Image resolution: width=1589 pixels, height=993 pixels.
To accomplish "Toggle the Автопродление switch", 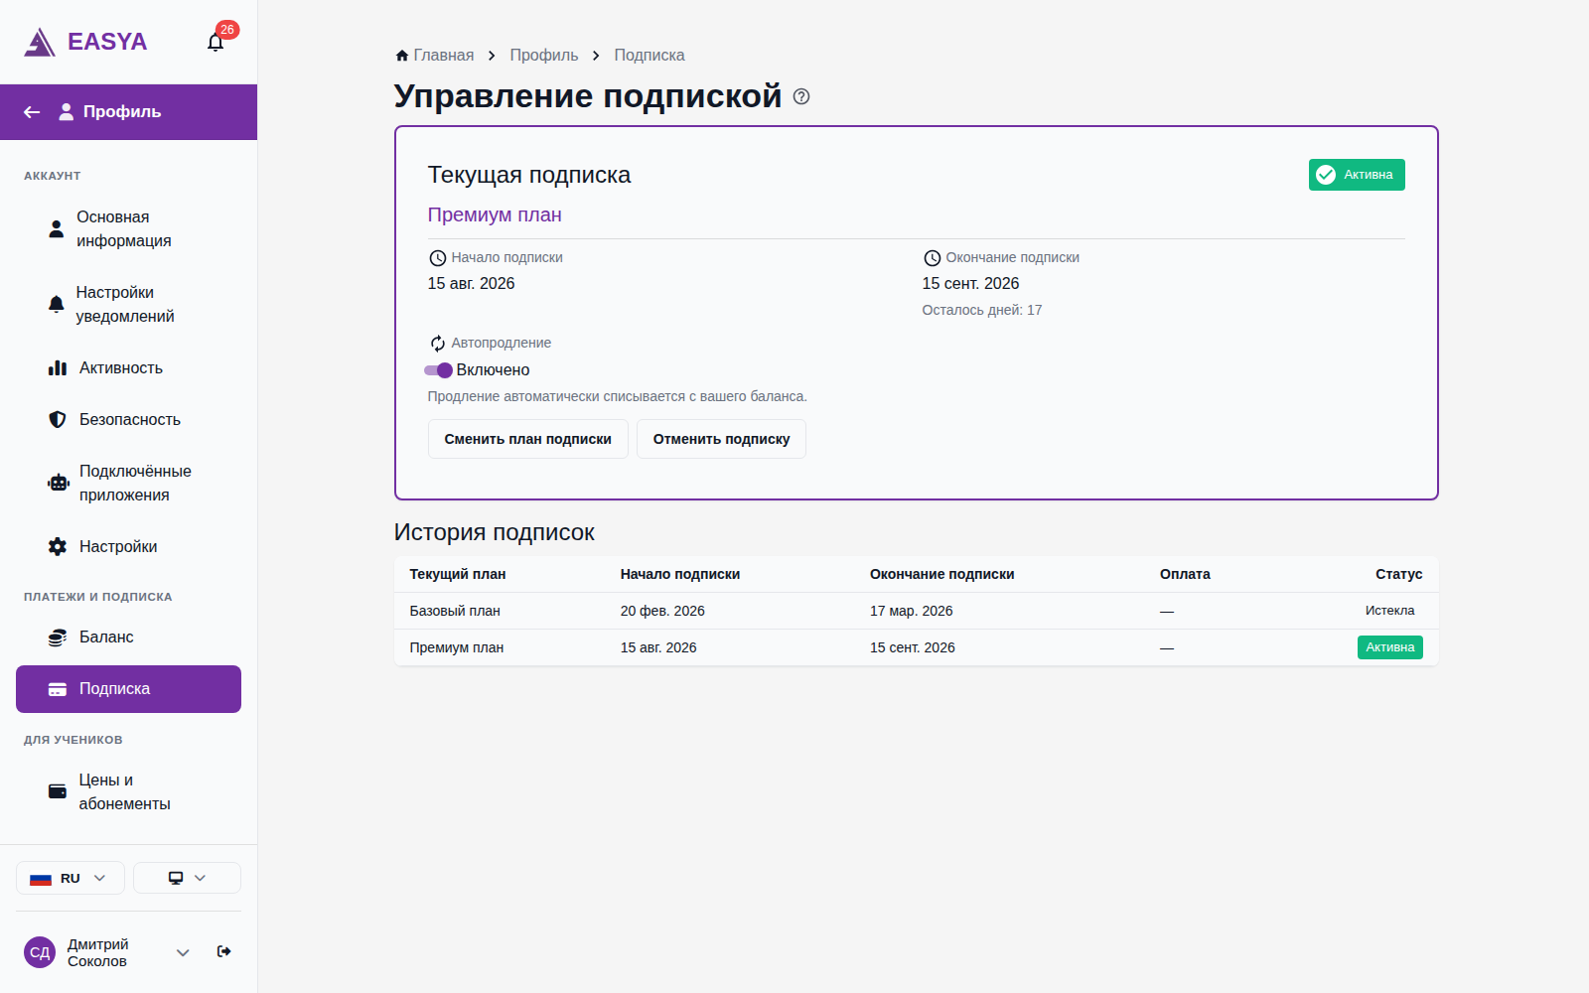I will [438, 370].
